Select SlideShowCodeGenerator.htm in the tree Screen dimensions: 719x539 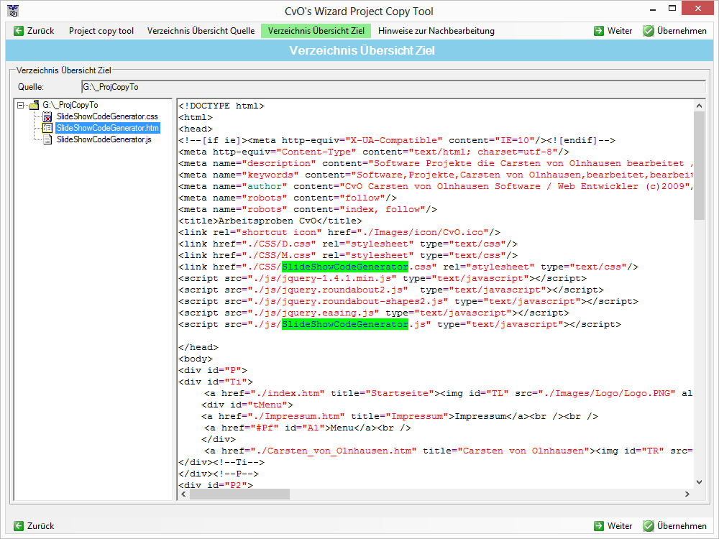[x=108, y=128]
